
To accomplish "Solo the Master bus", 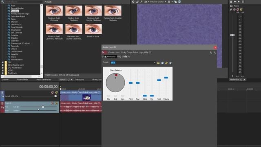I will pos(241,9).
